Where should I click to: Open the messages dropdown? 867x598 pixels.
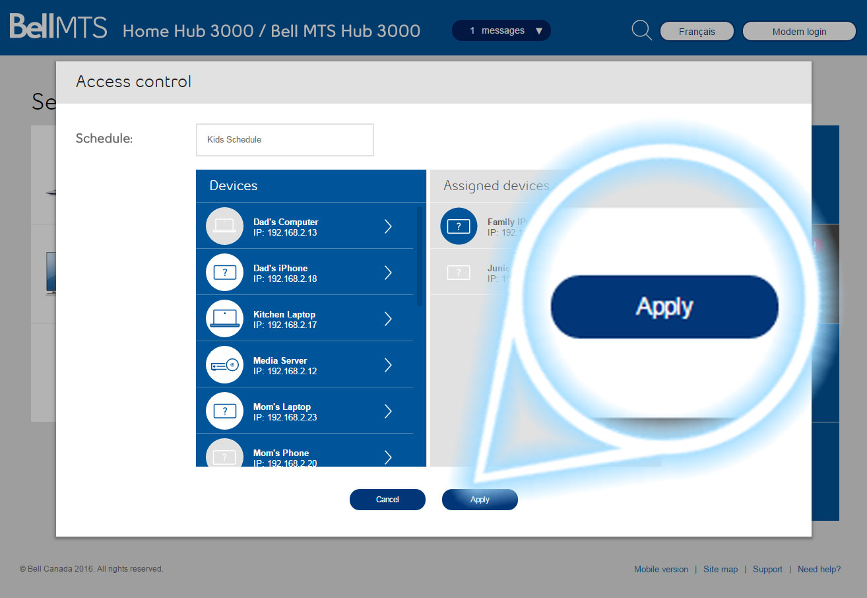pyautogui.click(x=501, y=30)
